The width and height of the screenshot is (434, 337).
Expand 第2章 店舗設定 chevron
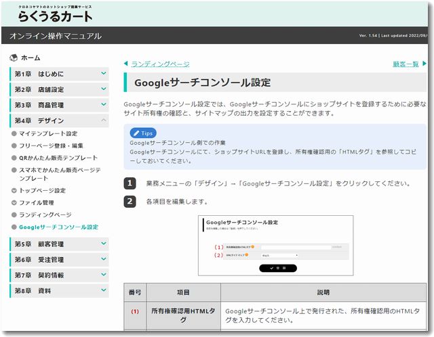(x=104, y=89)
